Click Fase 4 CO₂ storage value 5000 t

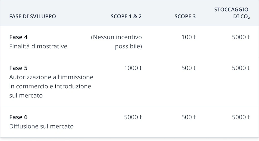[x=241, y=37]
